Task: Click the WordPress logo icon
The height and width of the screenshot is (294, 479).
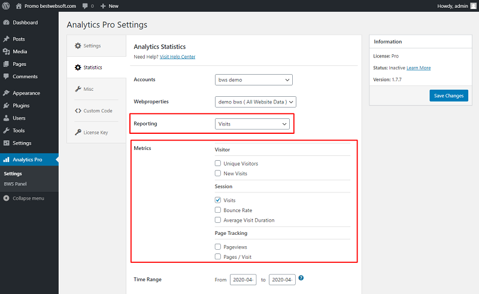Action: click(x=6, y=6)
